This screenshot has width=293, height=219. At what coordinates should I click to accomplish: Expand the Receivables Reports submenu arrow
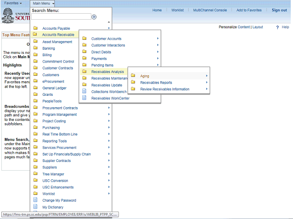click(206, 83)
